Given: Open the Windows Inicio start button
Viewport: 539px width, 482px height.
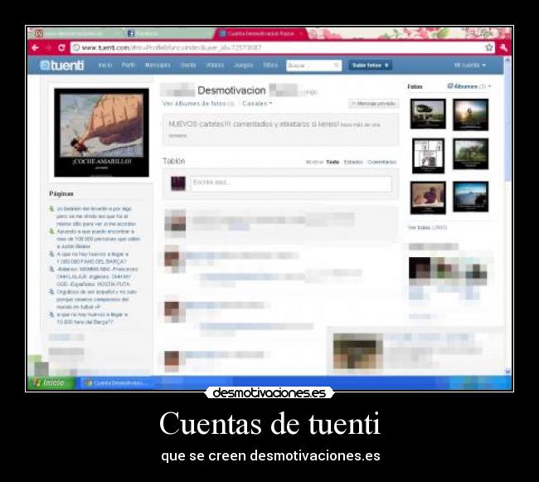Looking at the screenshot, I should [x=51, y=382].
